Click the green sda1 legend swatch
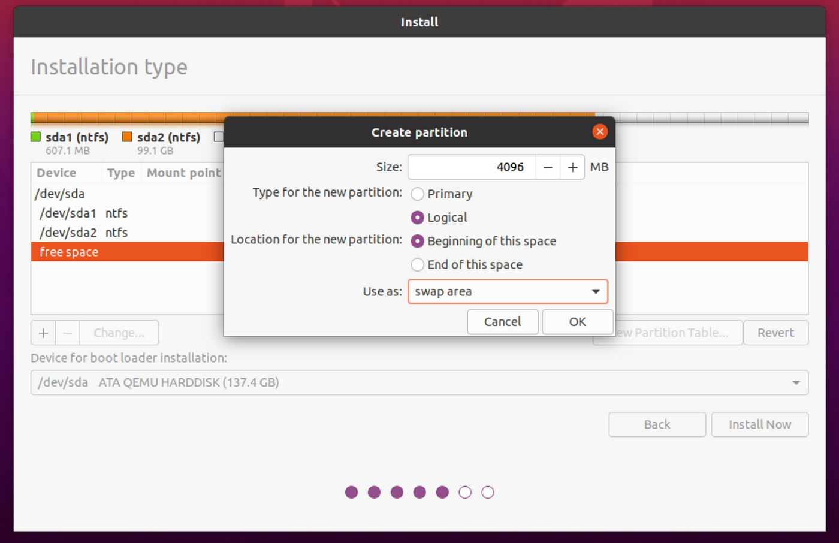 click(x=35, y=137)
